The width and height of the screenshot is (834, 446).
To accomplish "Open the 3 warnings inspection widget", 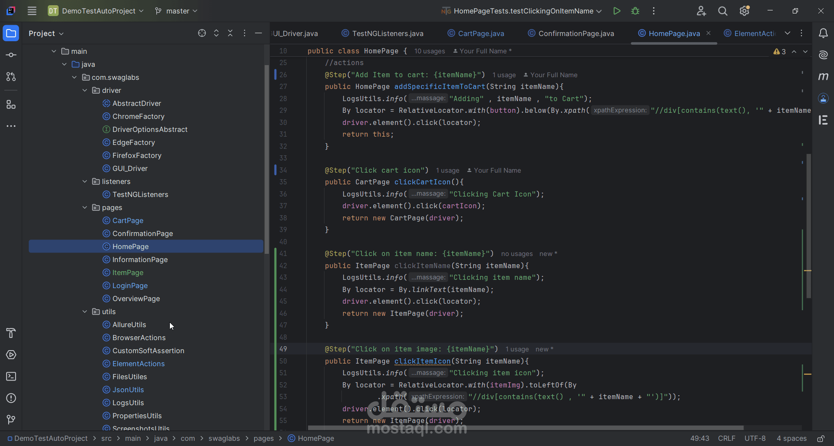I will click(780, 52).
